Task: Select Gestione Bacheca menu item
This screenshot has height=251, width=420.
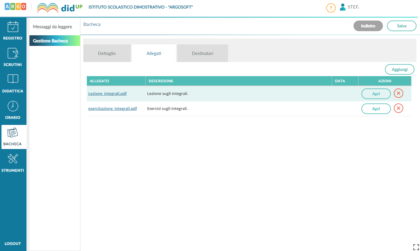Action: pyautogui.click(x=55, y=41)
